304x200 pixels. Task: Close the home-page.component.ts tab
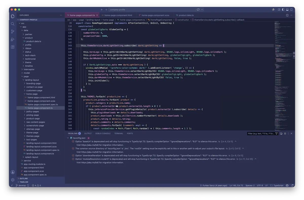(97, 15)
